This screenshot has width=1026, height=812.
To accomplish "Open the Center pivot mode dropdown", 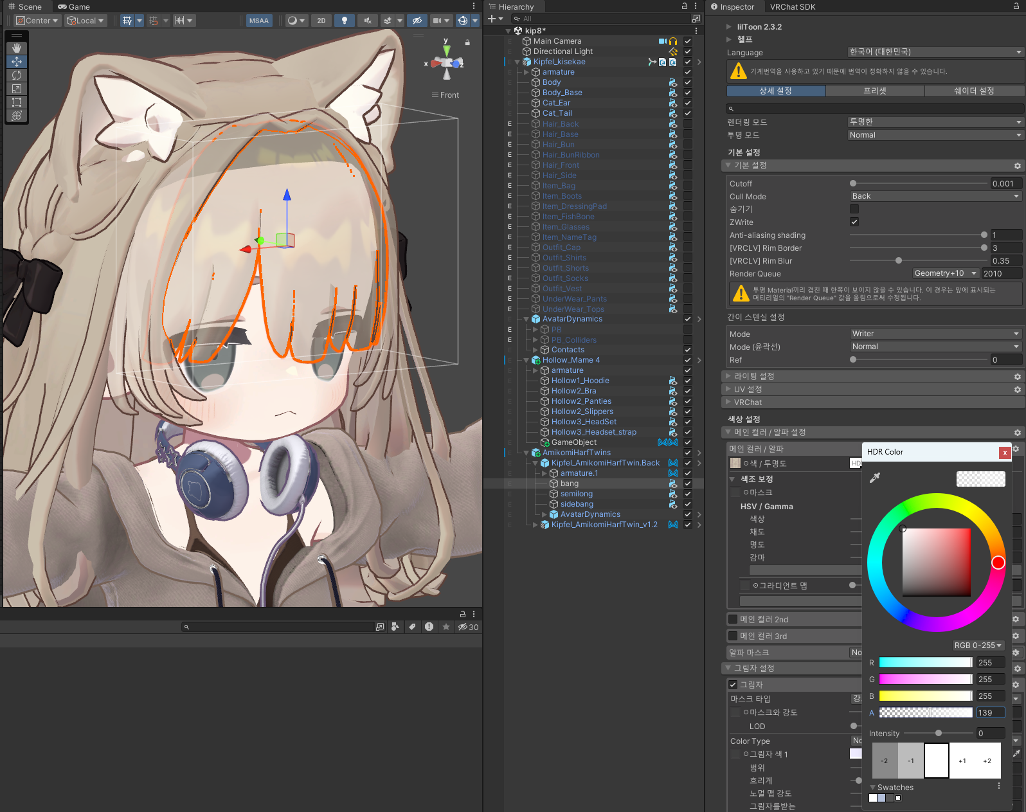I will click(x=37, y=21).
